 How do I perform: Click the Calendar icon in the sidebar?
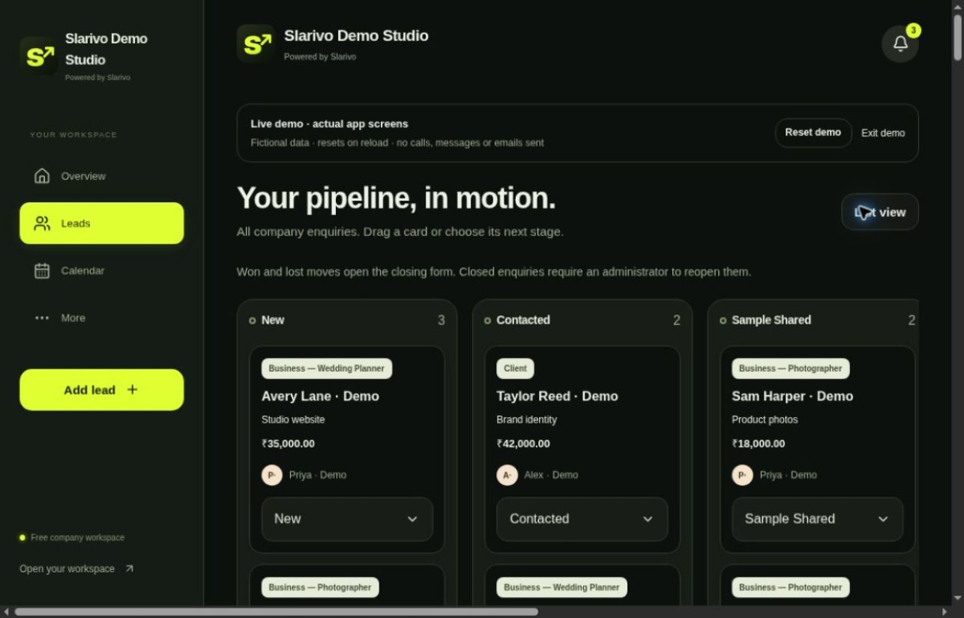[x=42, y=270]
